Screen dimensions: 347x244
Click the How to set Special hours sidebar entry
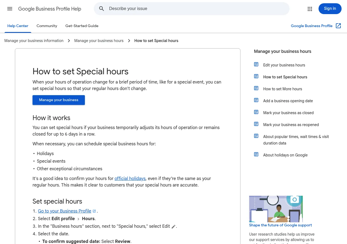[285, 77]
